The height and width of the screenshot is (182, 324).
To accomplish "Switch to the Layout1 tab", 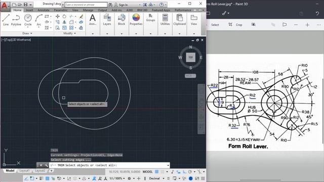I will [24, 171].
